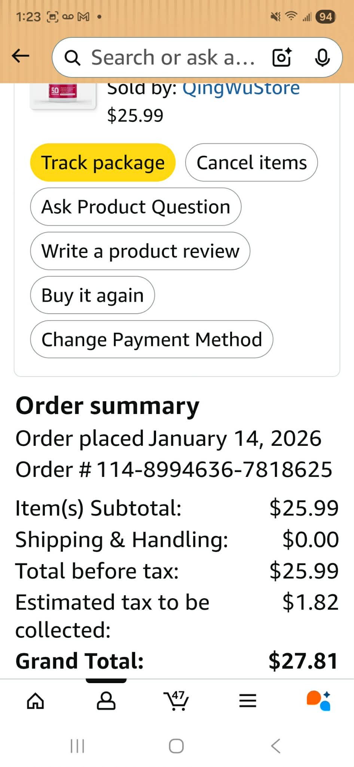Tap the microphone voice search icon
This screenshot has height=767, width=354.
point(322,57)
